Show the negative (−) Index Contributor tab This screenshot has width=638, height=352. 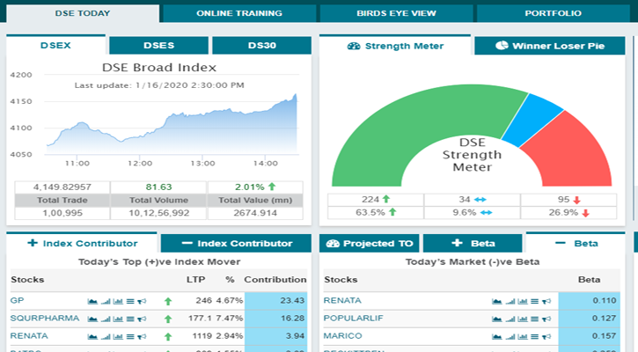[236, 243]
